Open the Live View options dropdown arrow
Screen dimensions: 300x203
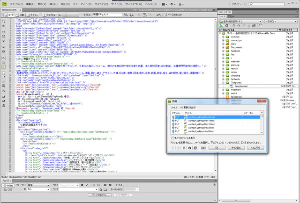pos(60,14)
